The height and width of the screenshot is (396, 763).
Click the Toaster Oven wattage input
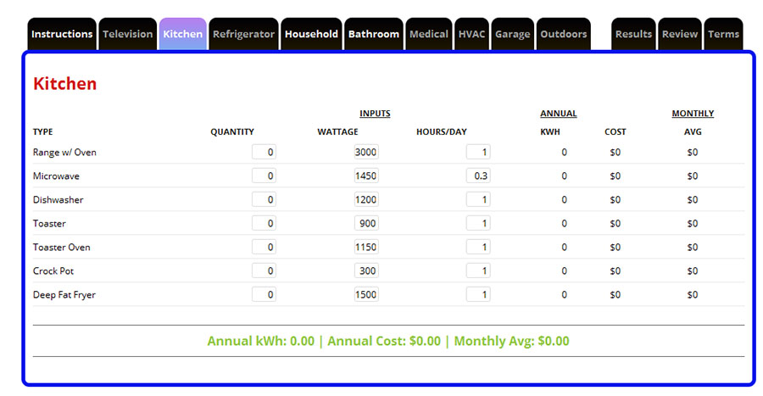(x=366, y=248)
